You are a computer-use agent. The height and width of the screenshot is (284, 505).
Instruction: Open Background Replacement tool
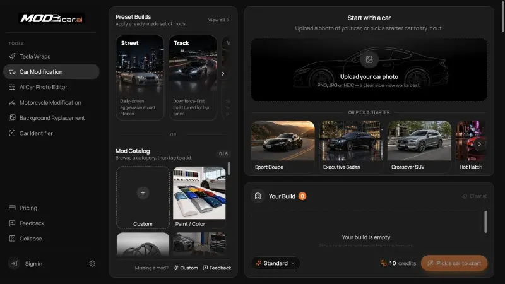[51, 118]
